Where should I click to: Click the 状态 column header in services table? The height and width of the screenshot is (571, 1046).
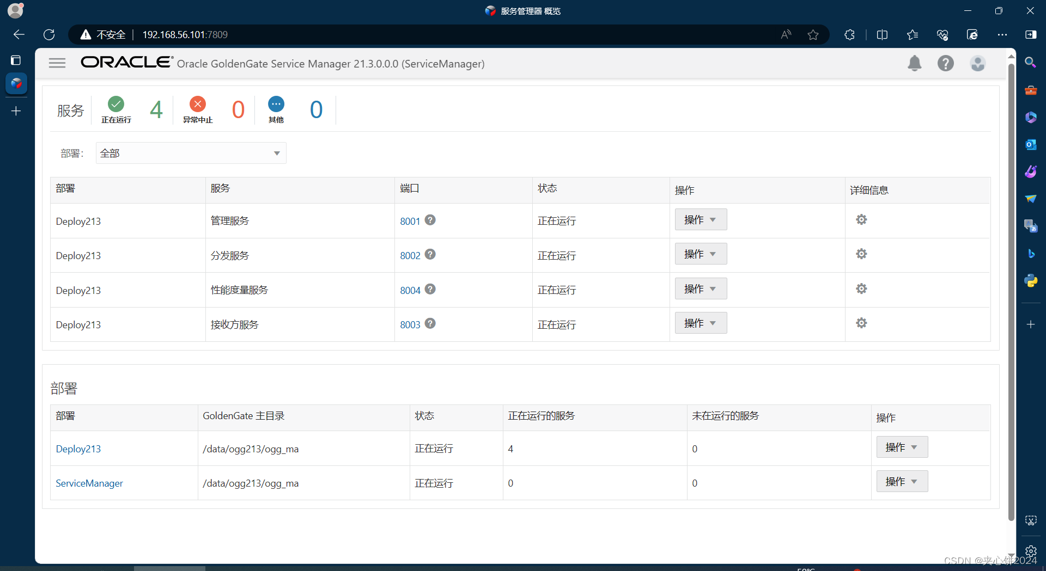click(x=548, y=188)
